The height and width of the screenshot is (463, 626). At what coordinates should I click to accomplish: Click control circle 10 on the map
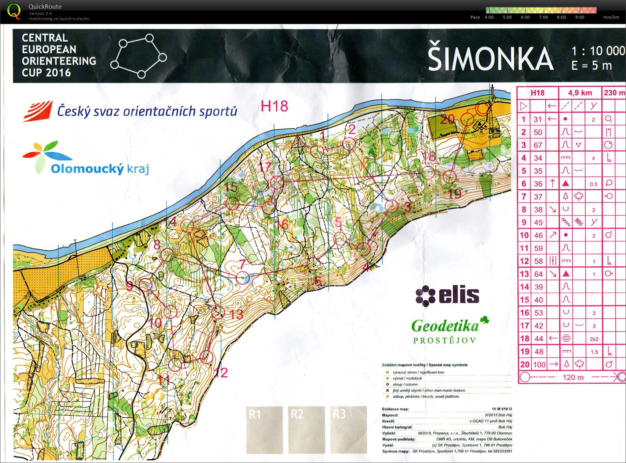coord(170,312)
